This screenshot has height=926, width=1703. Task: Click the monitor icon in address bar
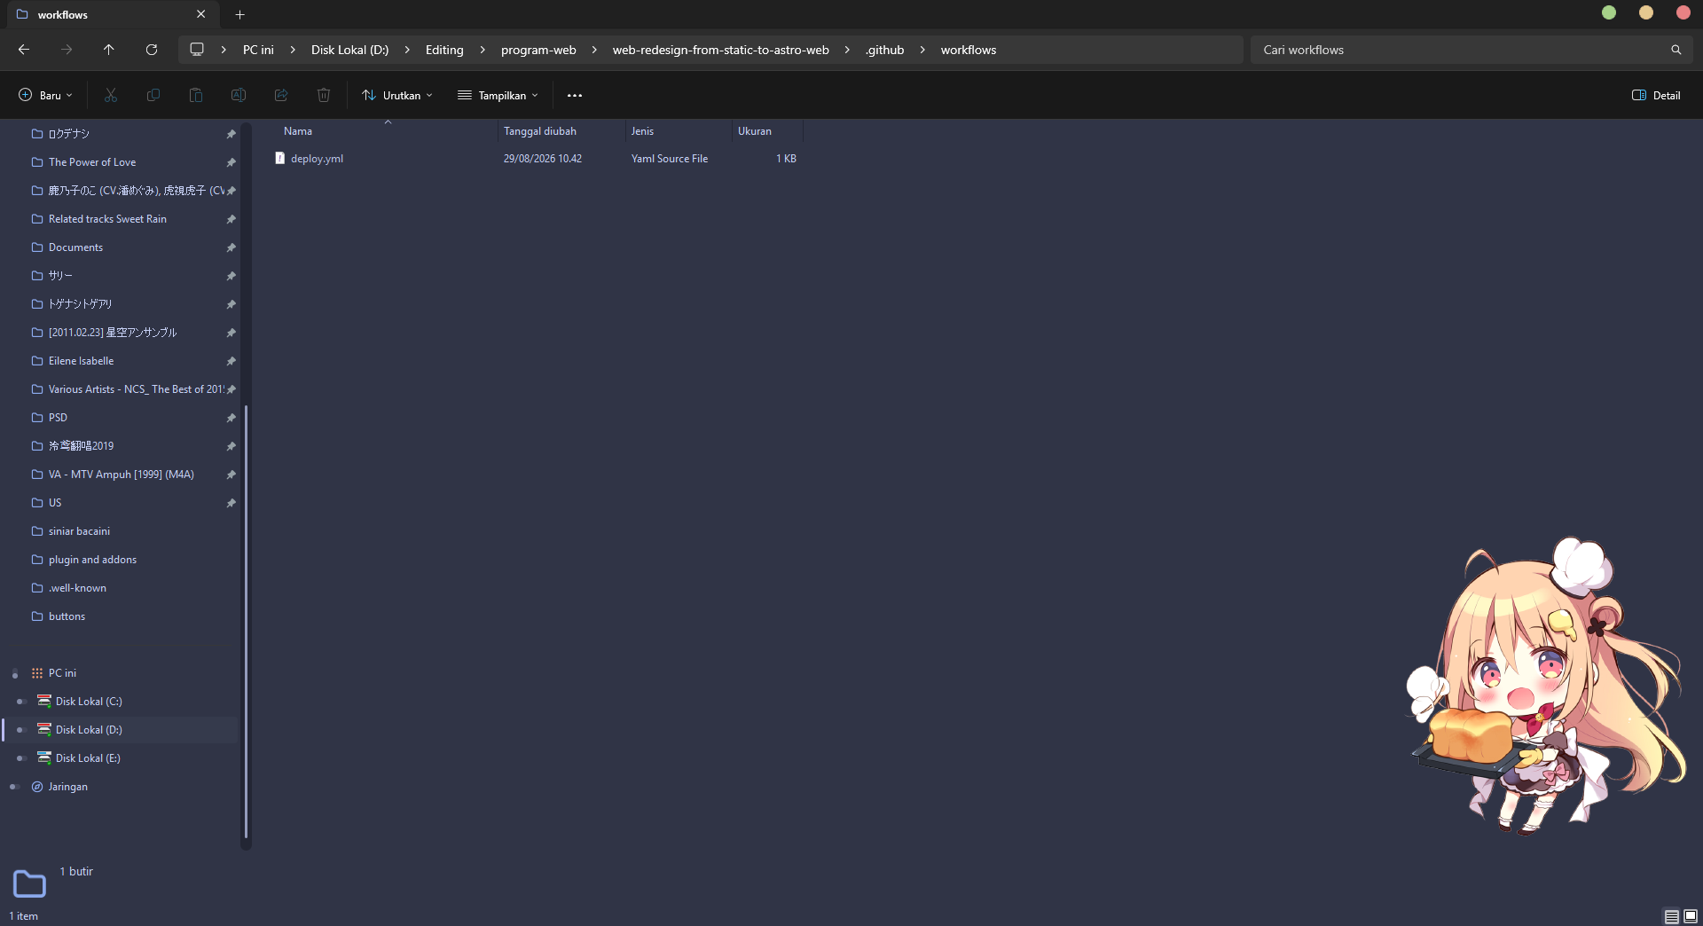197,50
